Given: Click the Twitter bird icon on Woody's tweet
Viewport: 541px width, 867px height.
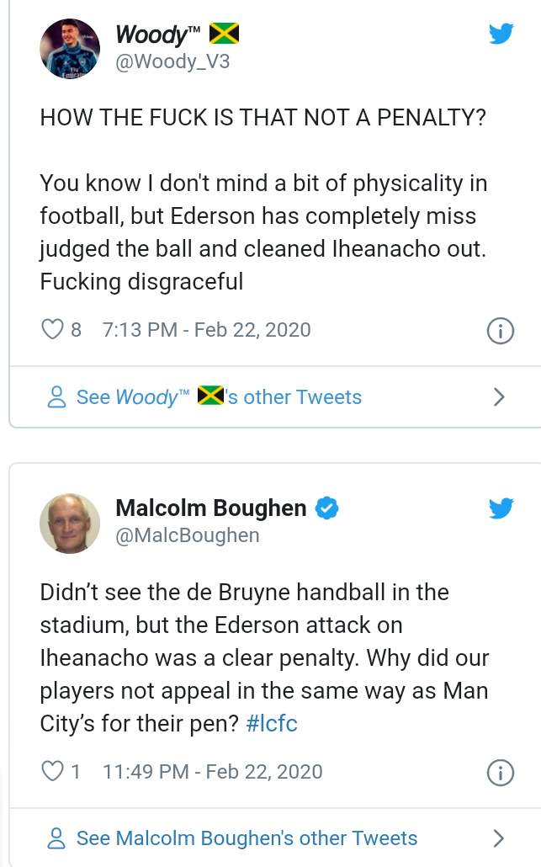Looking at the screenshot, I should pyautogui.click(x=501, y=35).
